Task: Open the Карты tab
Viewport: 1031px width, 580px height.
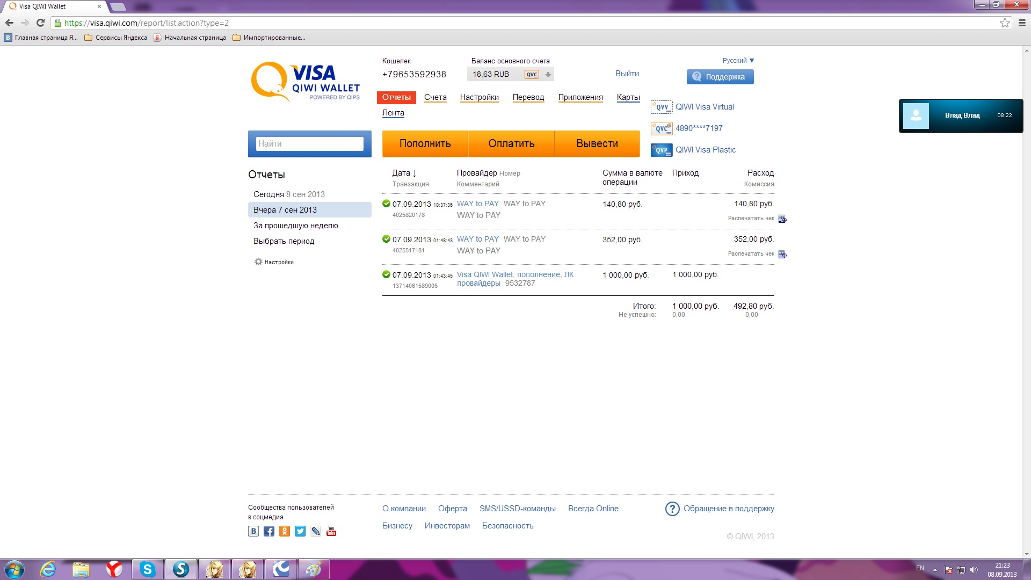Action: coord(628,97)
